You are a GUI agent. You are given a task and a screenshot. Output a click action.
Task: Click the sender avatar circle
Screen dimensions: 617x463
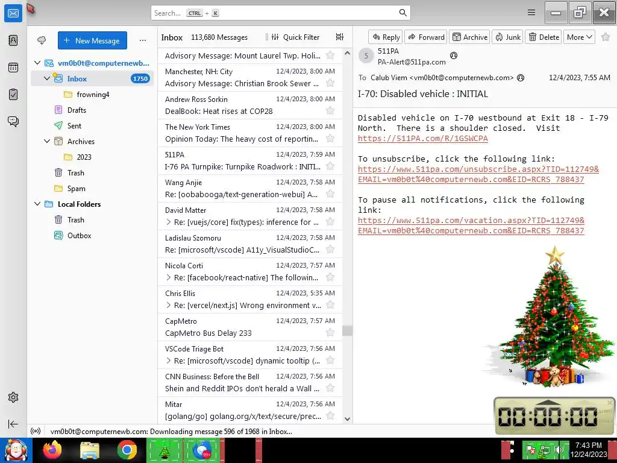coord(366,55)
